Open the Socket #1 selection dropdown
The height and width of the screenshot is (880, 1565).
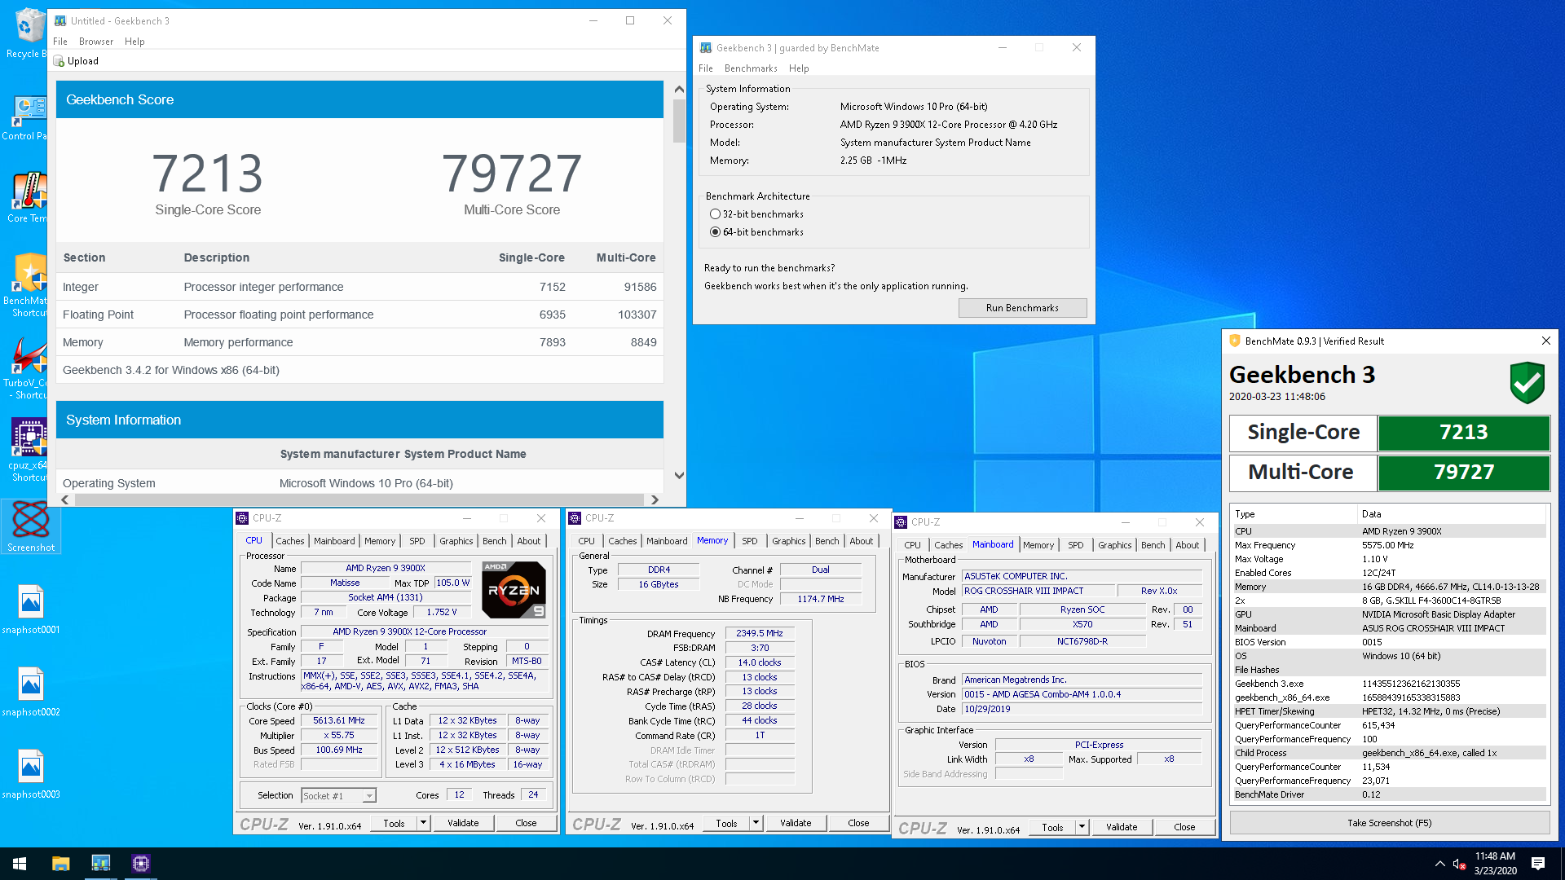369,795
